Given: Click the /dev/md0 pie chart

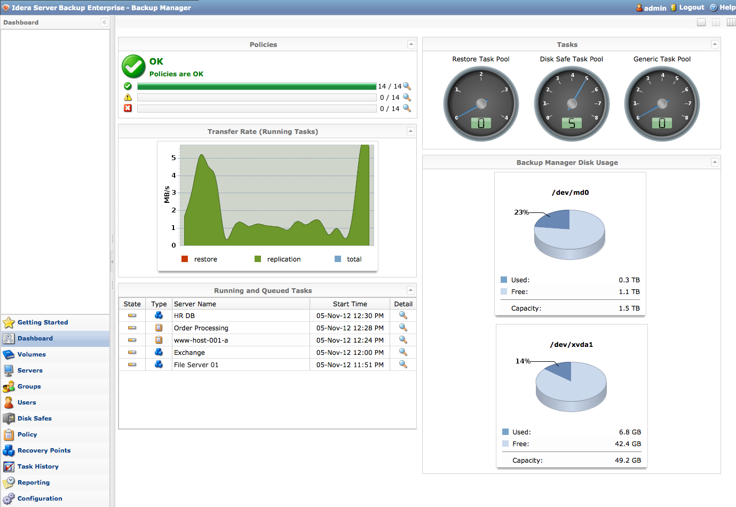Looking at the screenshot, I should [x=569, y=234].
